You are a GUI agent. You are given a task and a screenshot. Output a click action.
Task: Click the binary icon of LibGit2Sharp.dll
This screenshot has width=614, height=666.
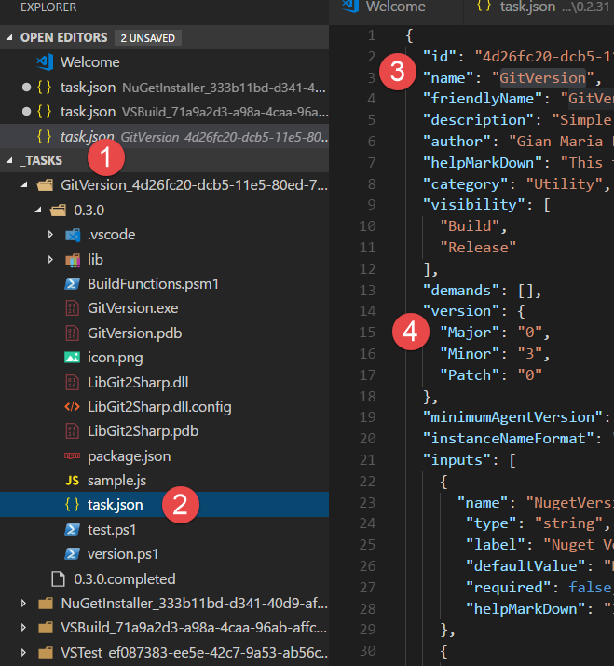click(72, 382)
